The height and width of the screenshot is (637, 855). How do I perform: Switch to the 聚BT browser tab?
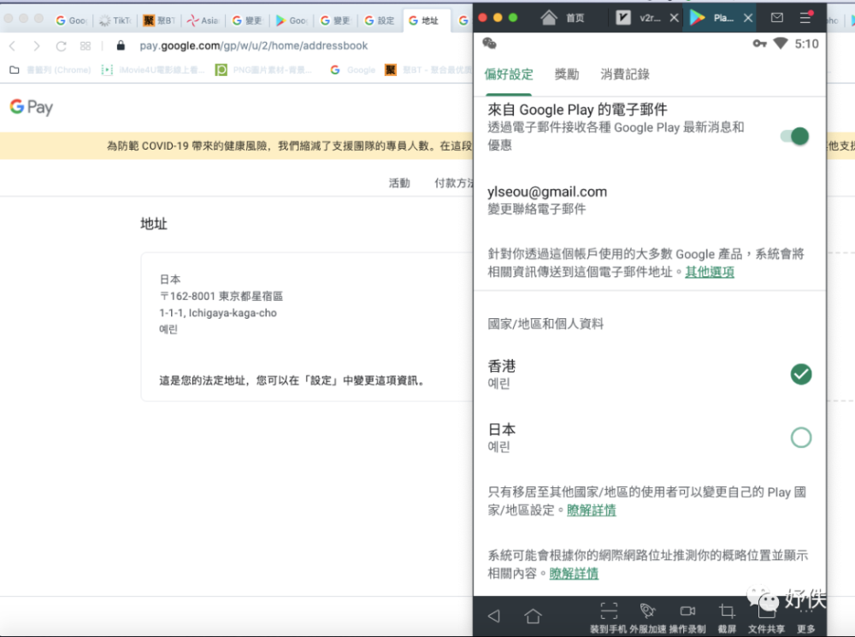pos(159,21)
